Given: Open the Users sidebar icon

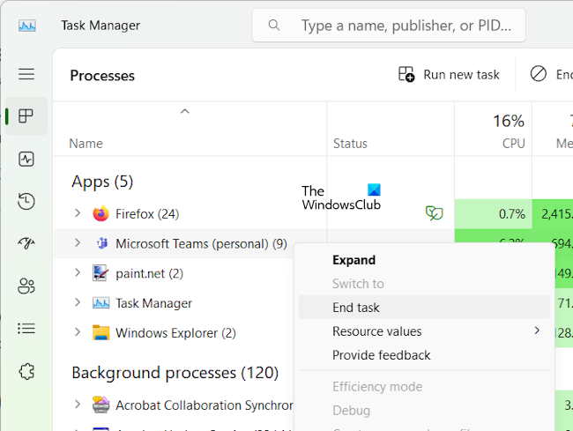Looking at the screenshot, I should [26, 286].
